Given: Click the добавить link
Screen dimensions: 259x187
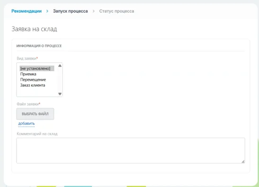Looking at the screenshot, I should click(x=27, y=123).
